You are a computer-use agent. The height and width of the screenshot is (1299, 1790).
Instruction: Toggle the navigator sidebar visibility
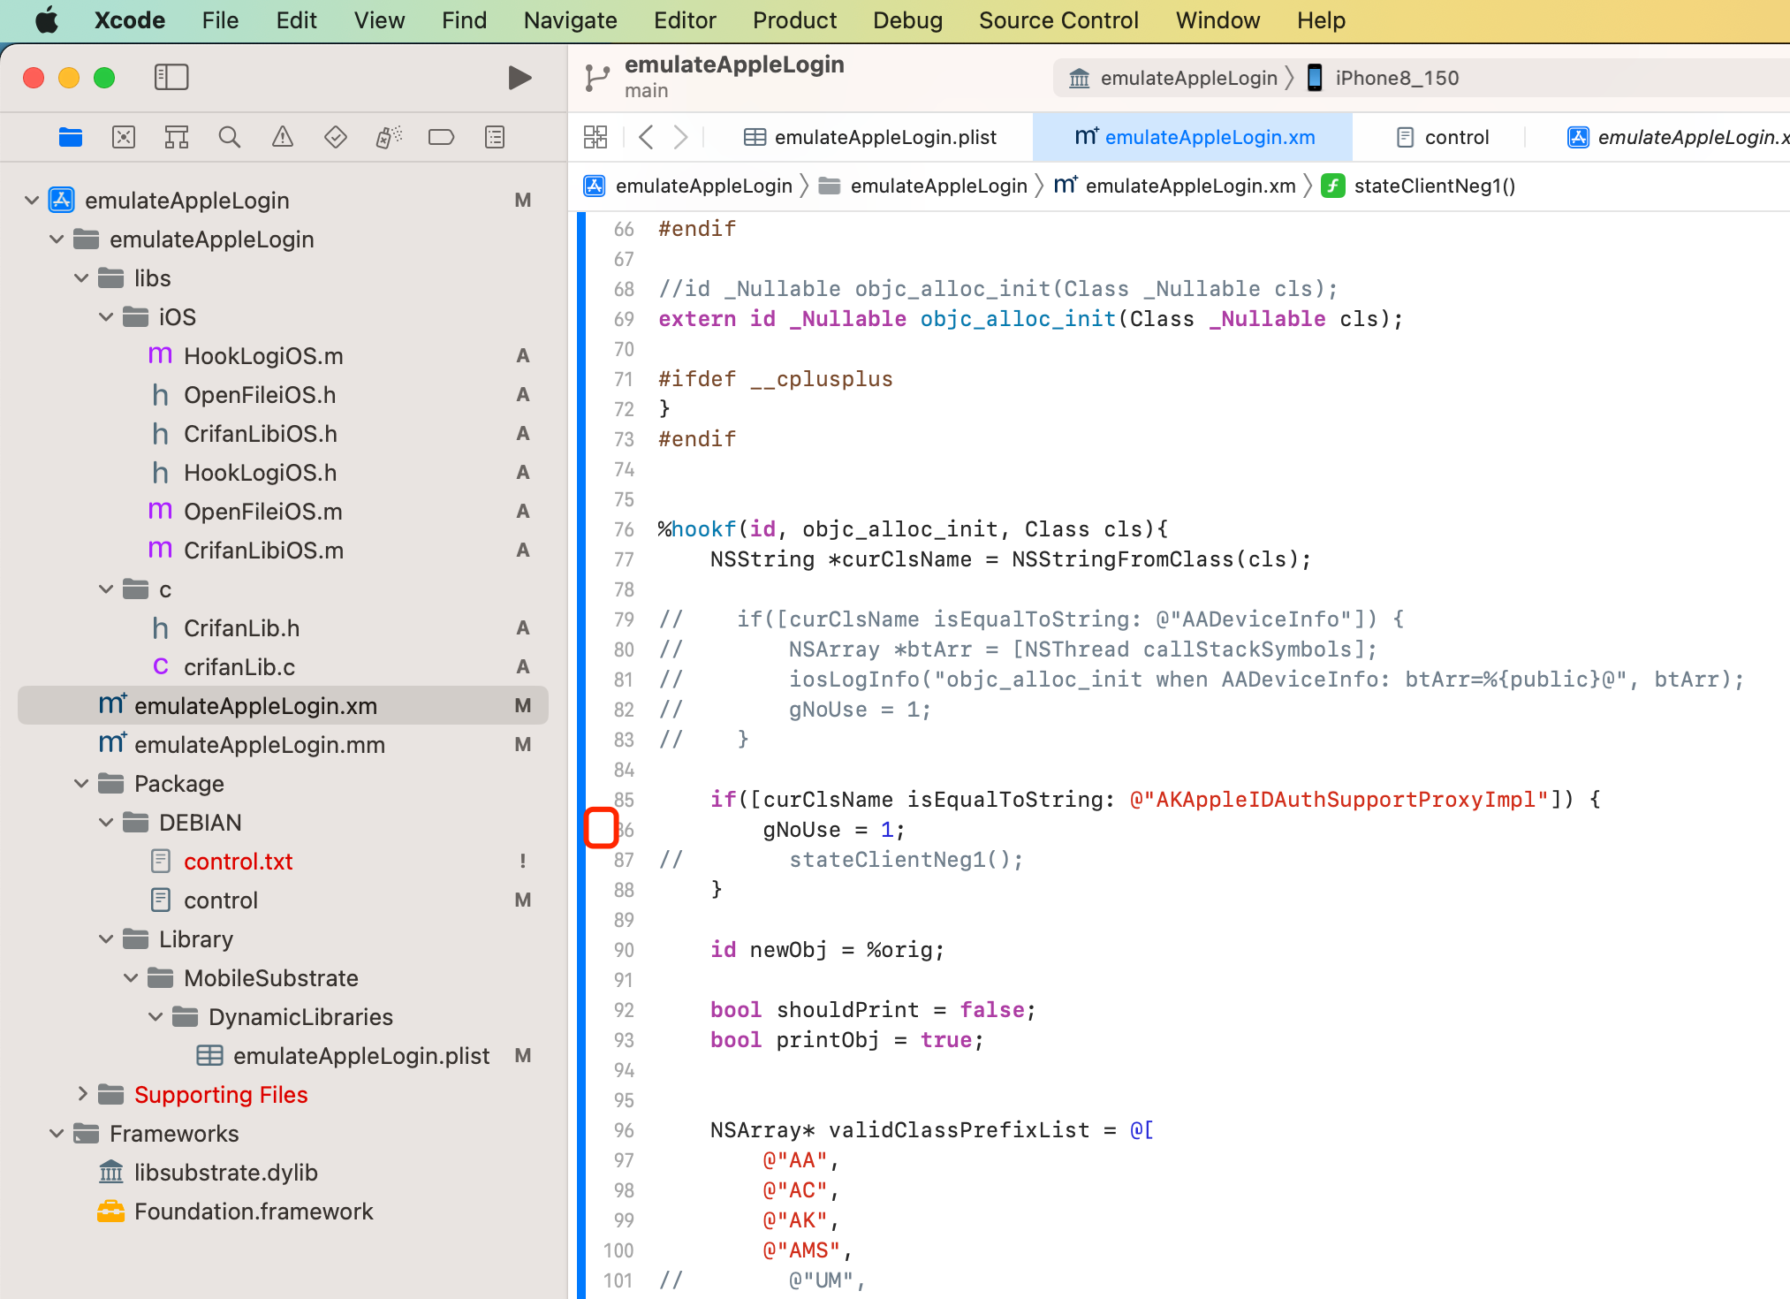(171, 77)
